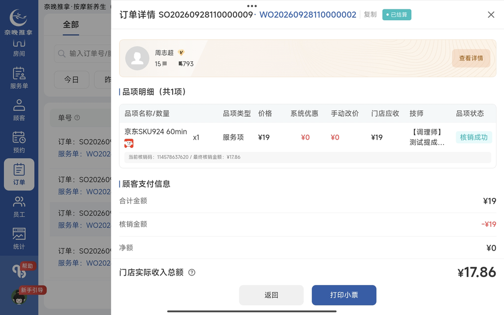This screenshot has height=315, width=504.
Task: Click the -¥19 核销金额 value
Action: [489, 224]
